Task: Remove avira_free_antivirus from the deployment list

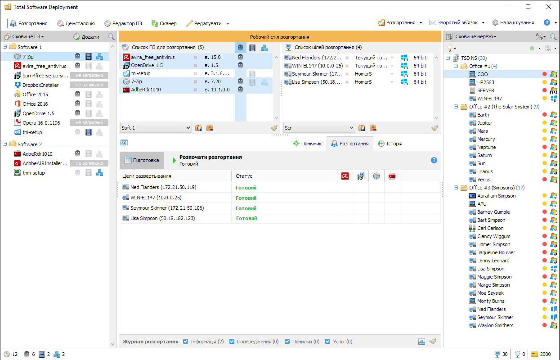Action: pos(195,58)
